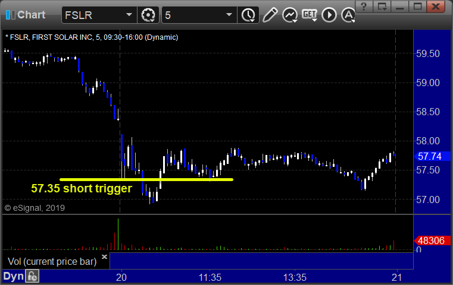Click the 59.50 price axis label
Image resolution: width=453 pixels, height=285 pixels.
(x=428, y=53)
